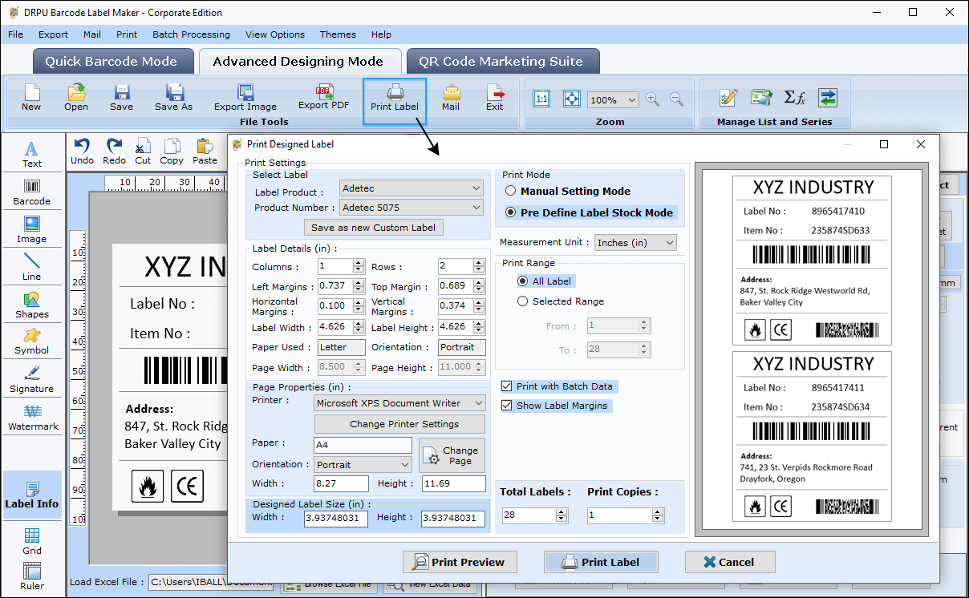Click the Designed Label Width field
The height and width of the screenshot is (598, 969).
pos(336,518)
